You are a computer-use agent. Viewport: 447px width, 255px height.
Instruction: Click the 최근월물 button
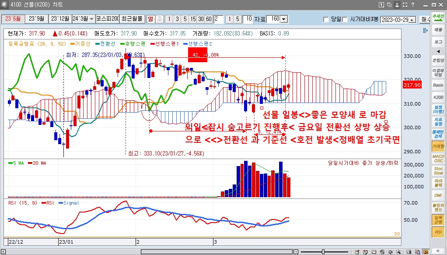[131, 20]
